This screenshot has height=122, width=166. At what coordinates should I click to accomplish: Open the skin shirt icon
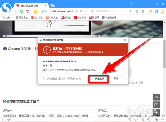pyautogui.click(x=144, y=4)
